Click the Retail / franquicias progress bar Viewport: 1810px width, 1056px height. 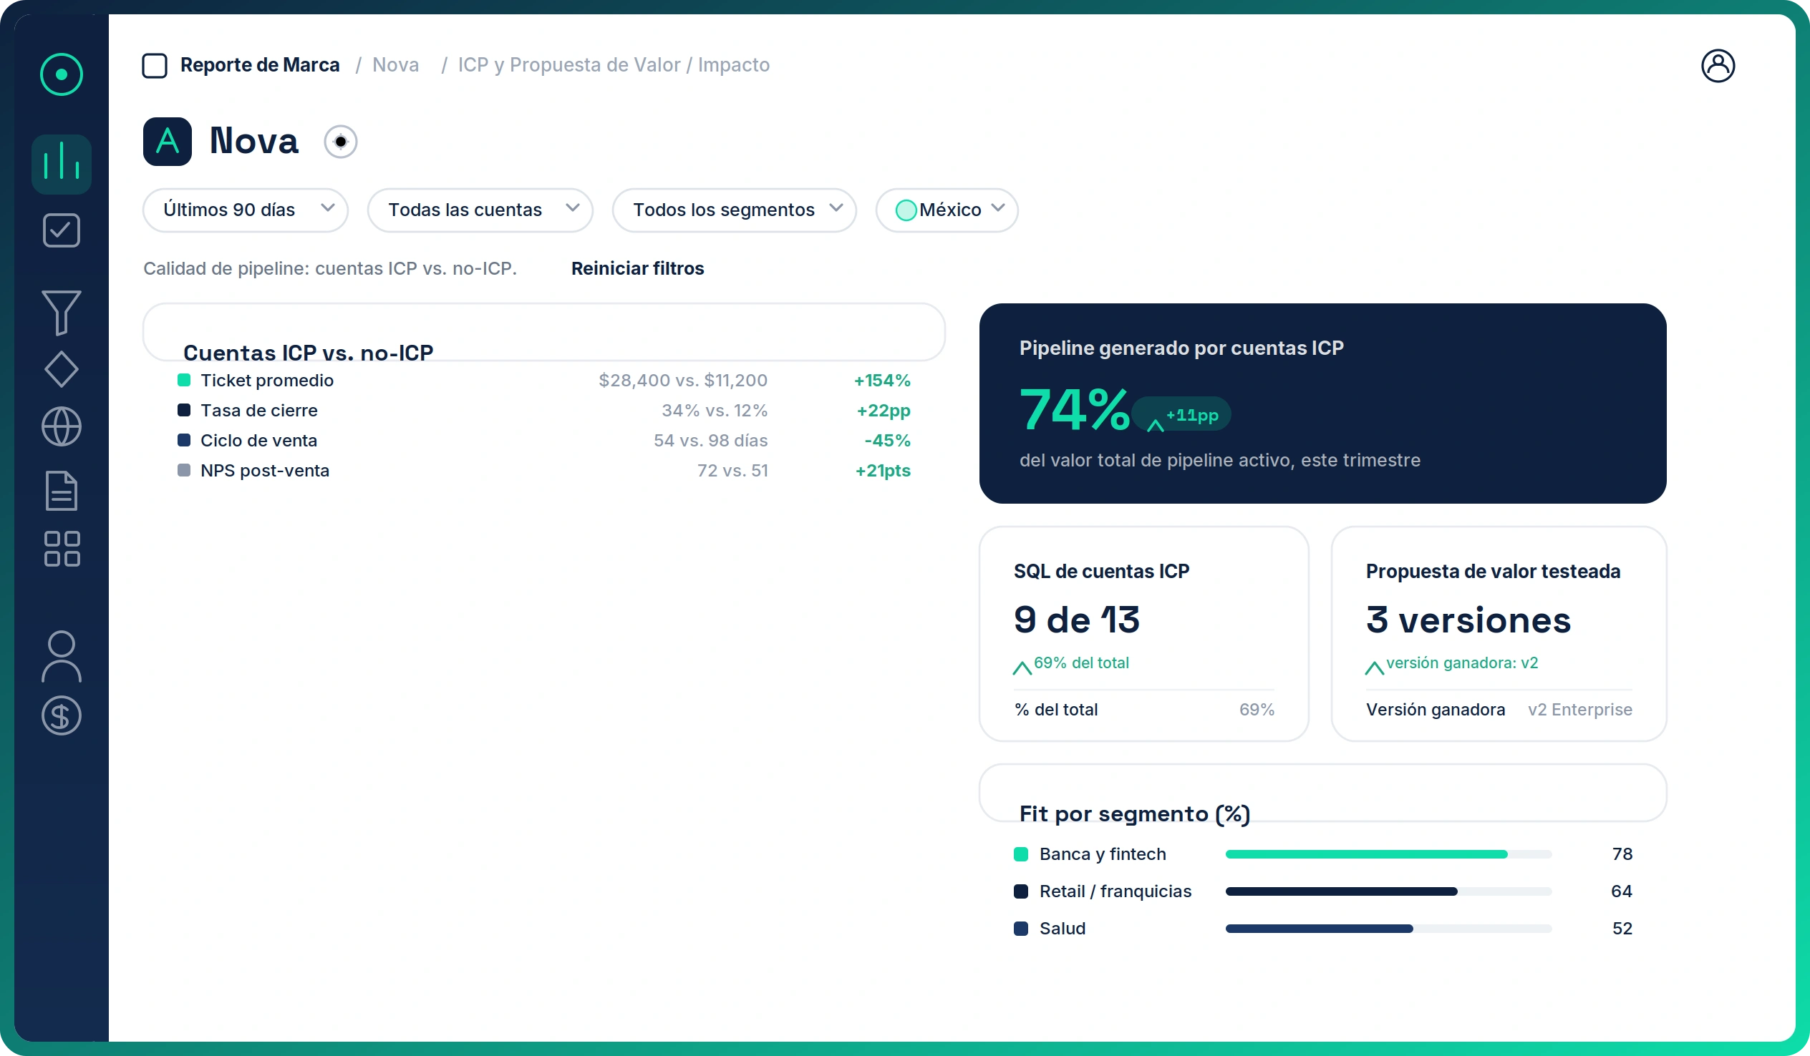1388,891
